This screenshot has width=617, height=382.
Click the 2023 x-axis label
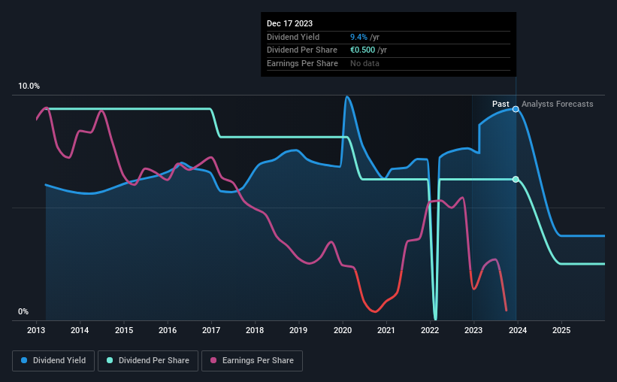(473, 330)
